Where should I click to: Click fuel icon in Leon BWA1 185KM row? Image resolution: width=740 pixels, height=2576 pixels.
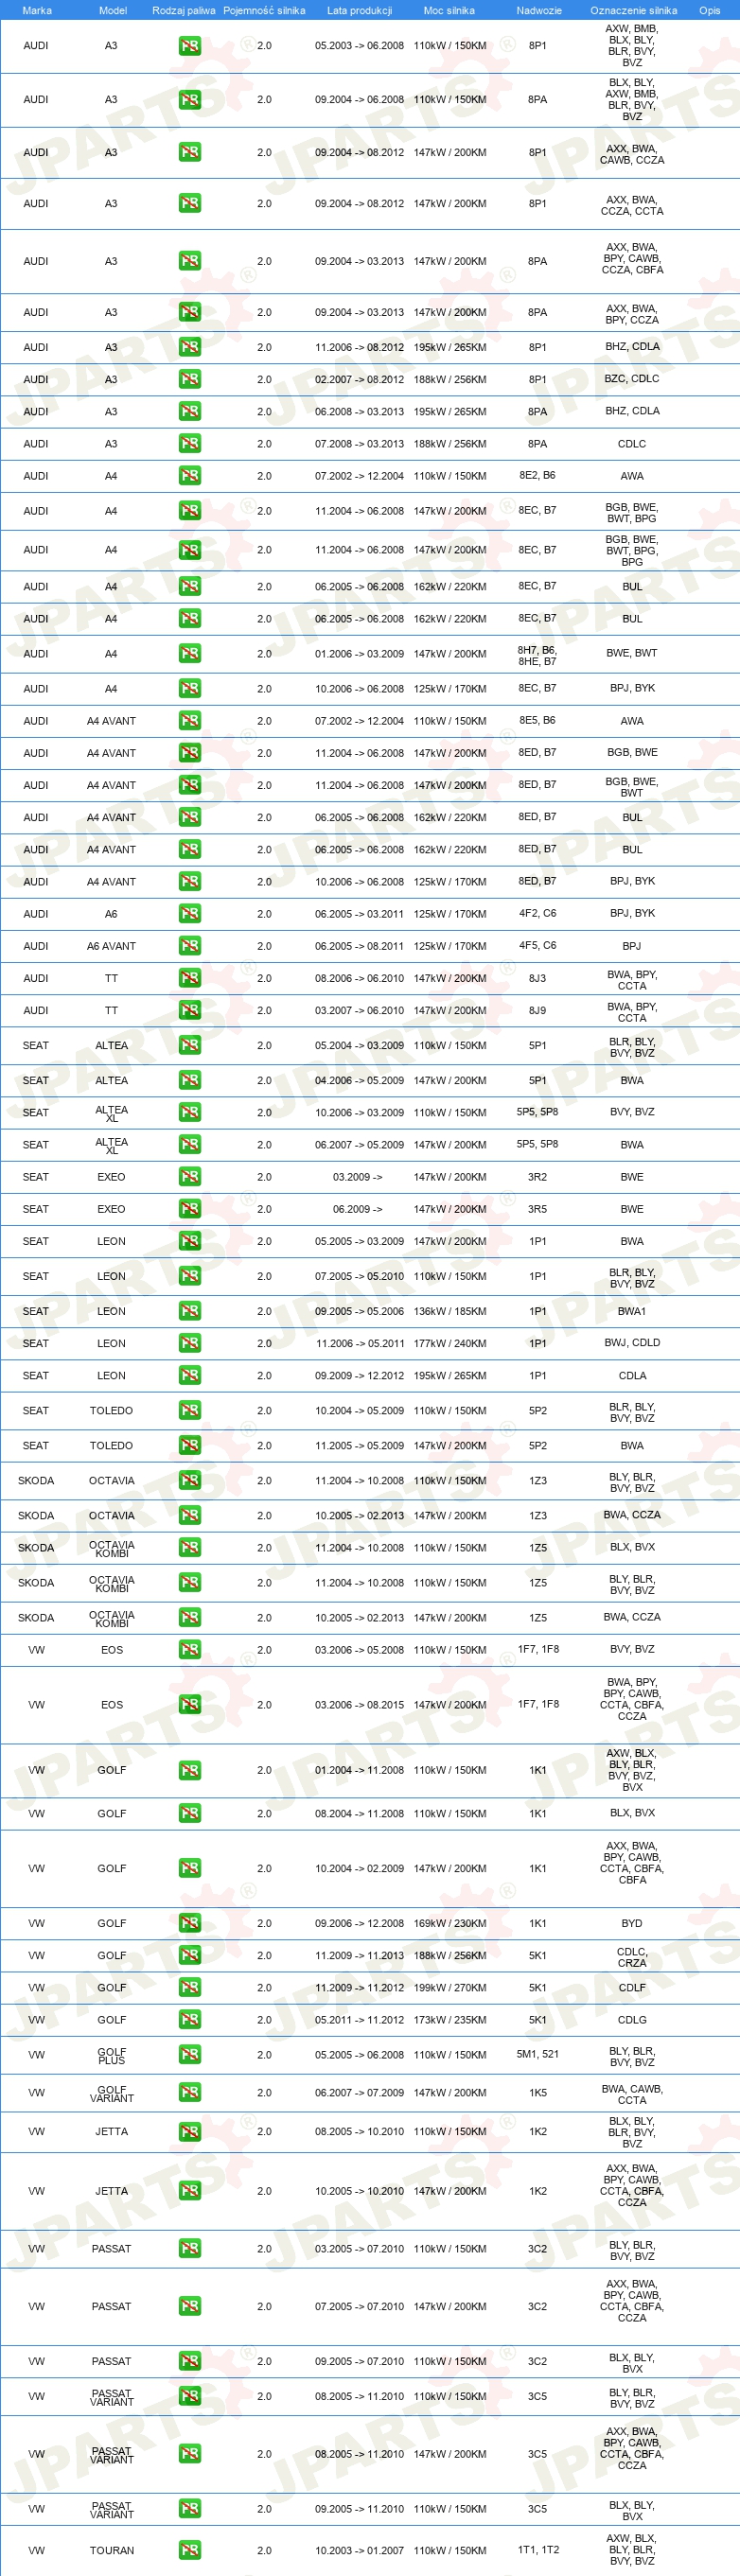click(189, 1310)
